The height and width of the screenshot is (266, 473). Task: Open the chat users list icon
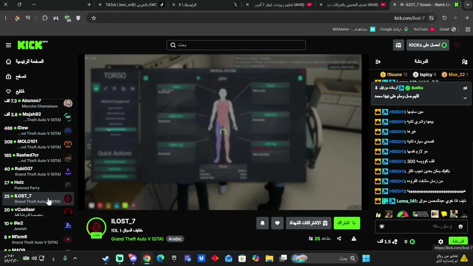465,62
